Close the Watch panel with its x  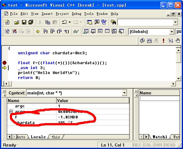pyautogui.click(x=136, y=91)
